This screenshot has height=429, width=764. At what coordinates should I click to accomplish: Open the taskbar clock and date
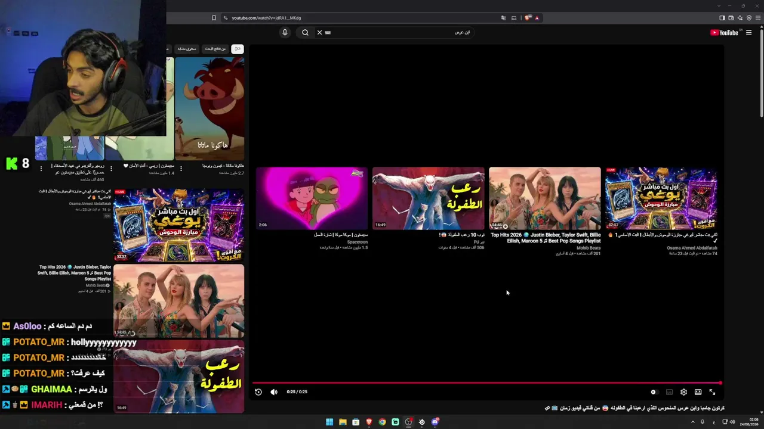749,422
